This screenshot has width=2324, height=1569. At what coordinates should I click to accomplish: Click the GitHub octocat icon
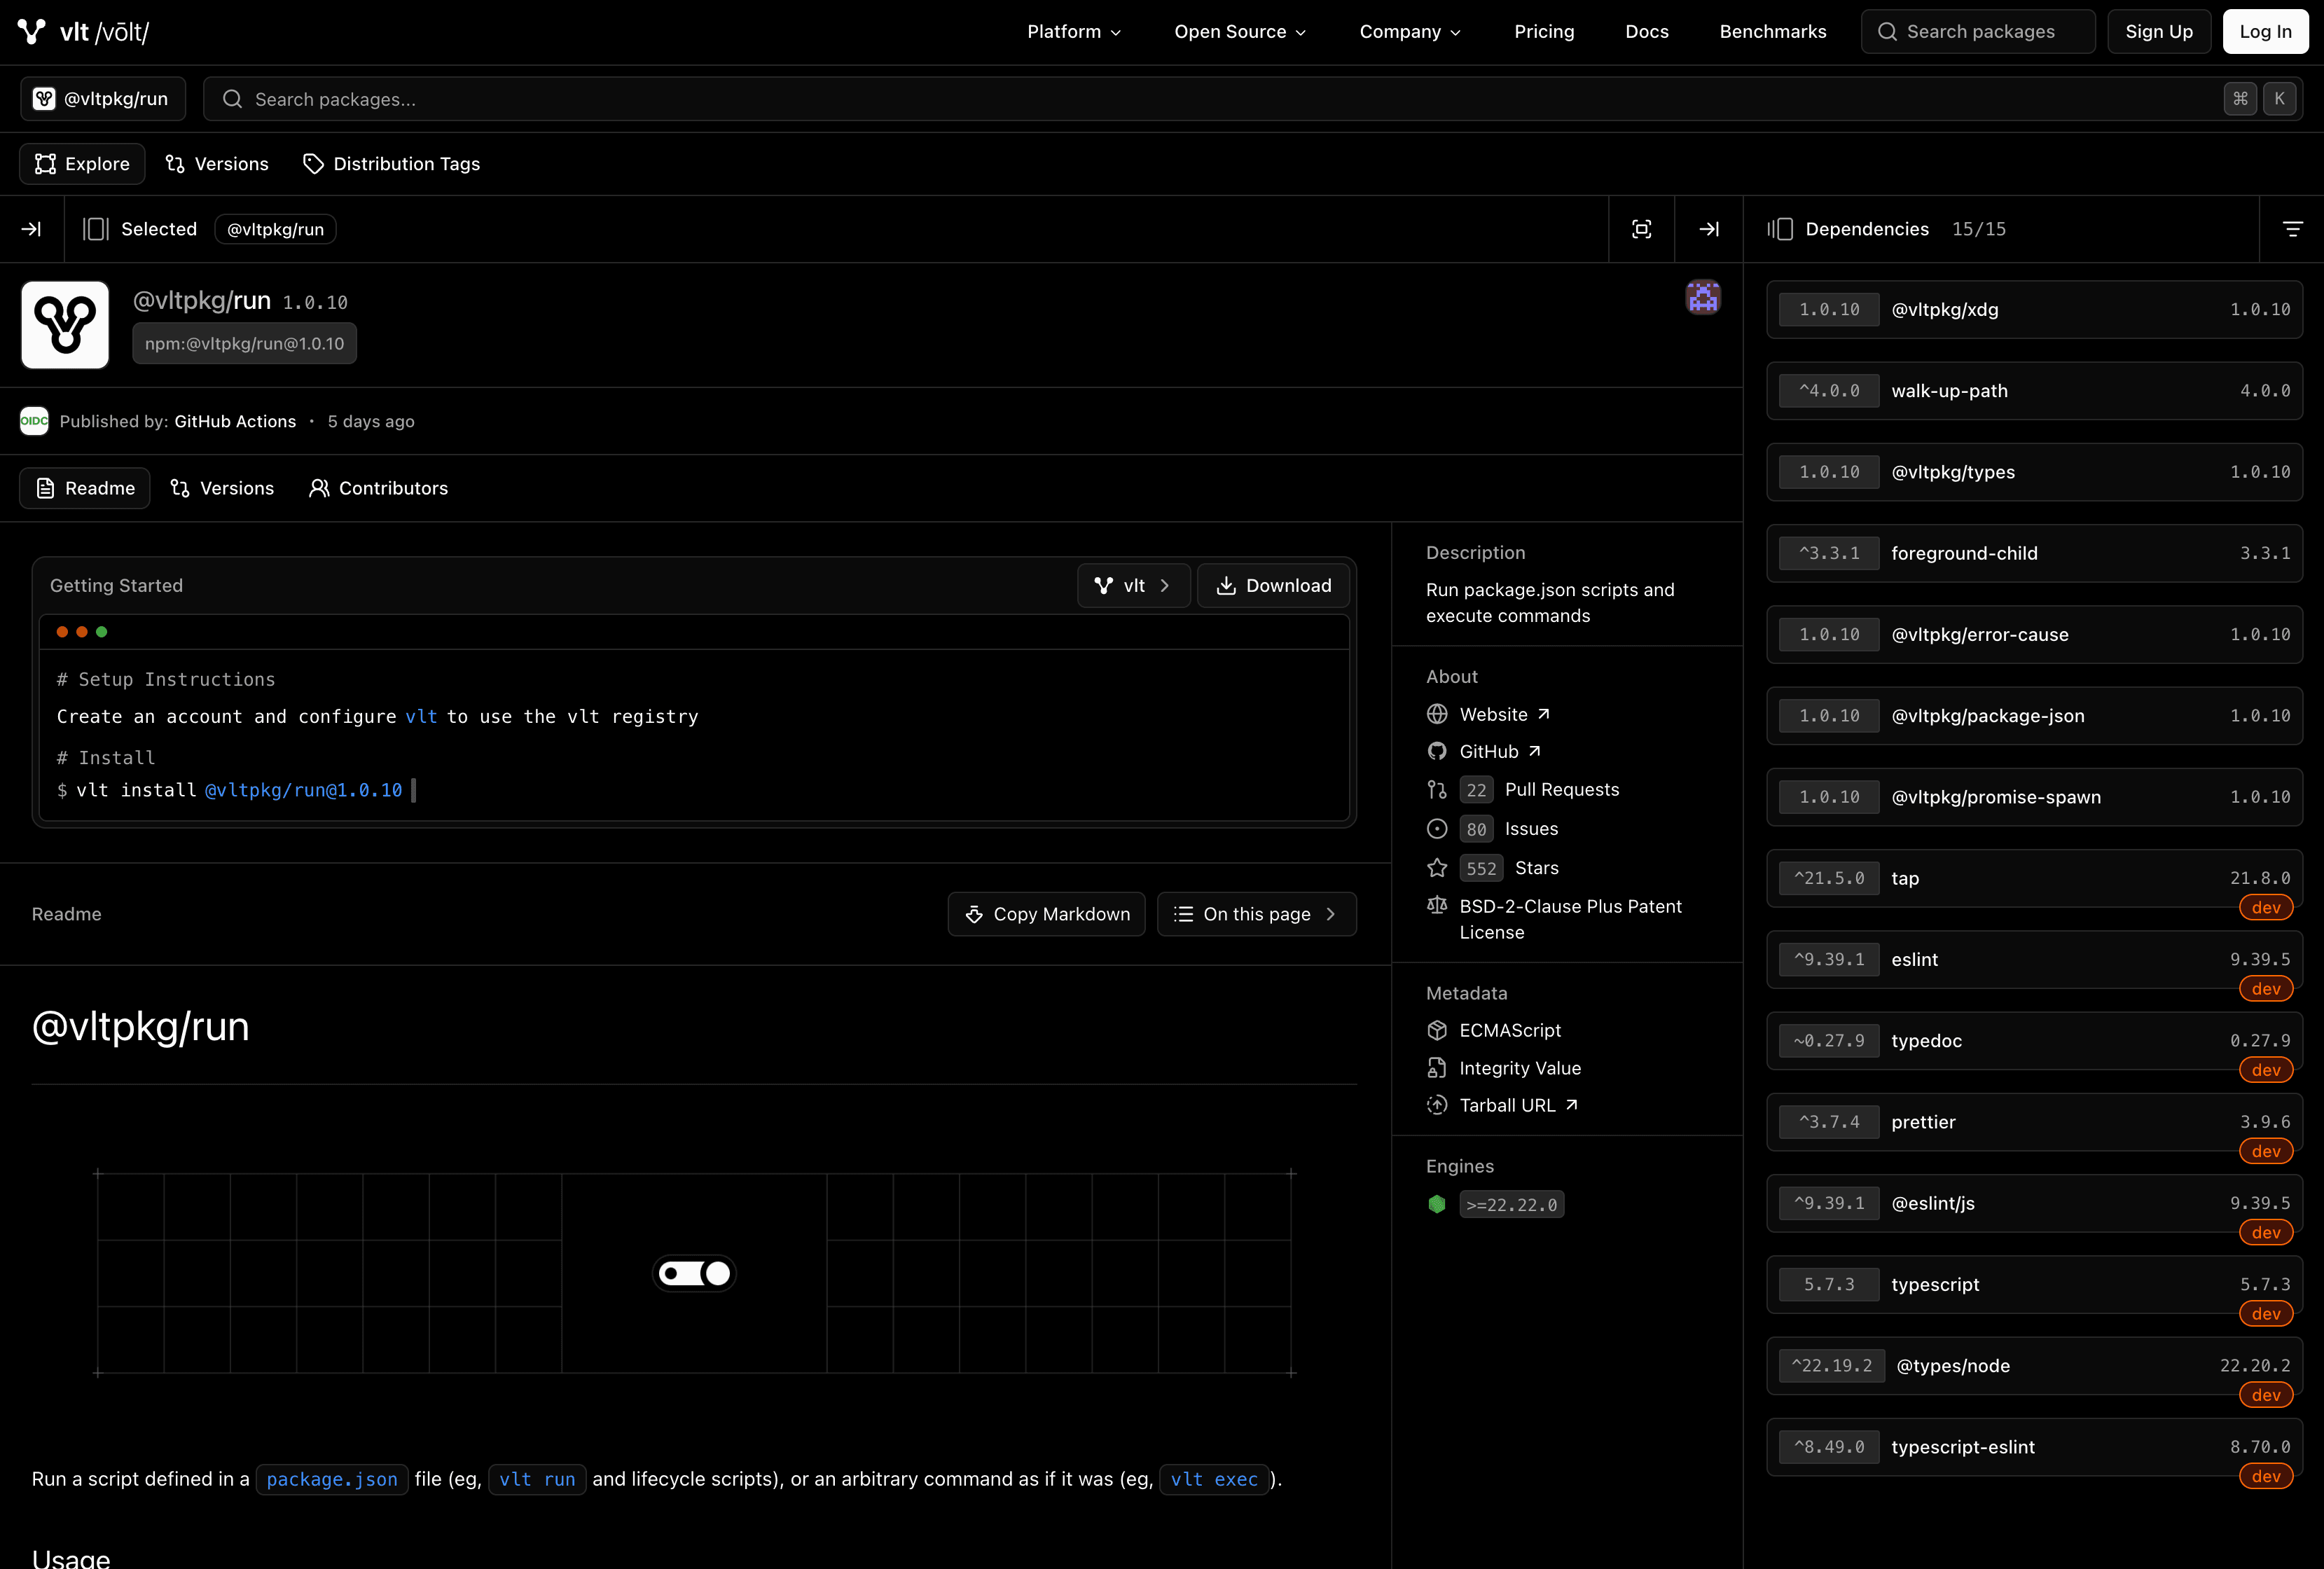click(x=1437, y=751)
